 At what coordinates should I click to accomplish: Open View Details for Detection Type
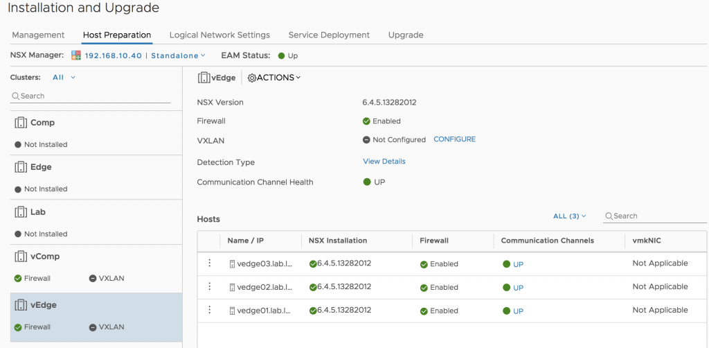(384, 161)
